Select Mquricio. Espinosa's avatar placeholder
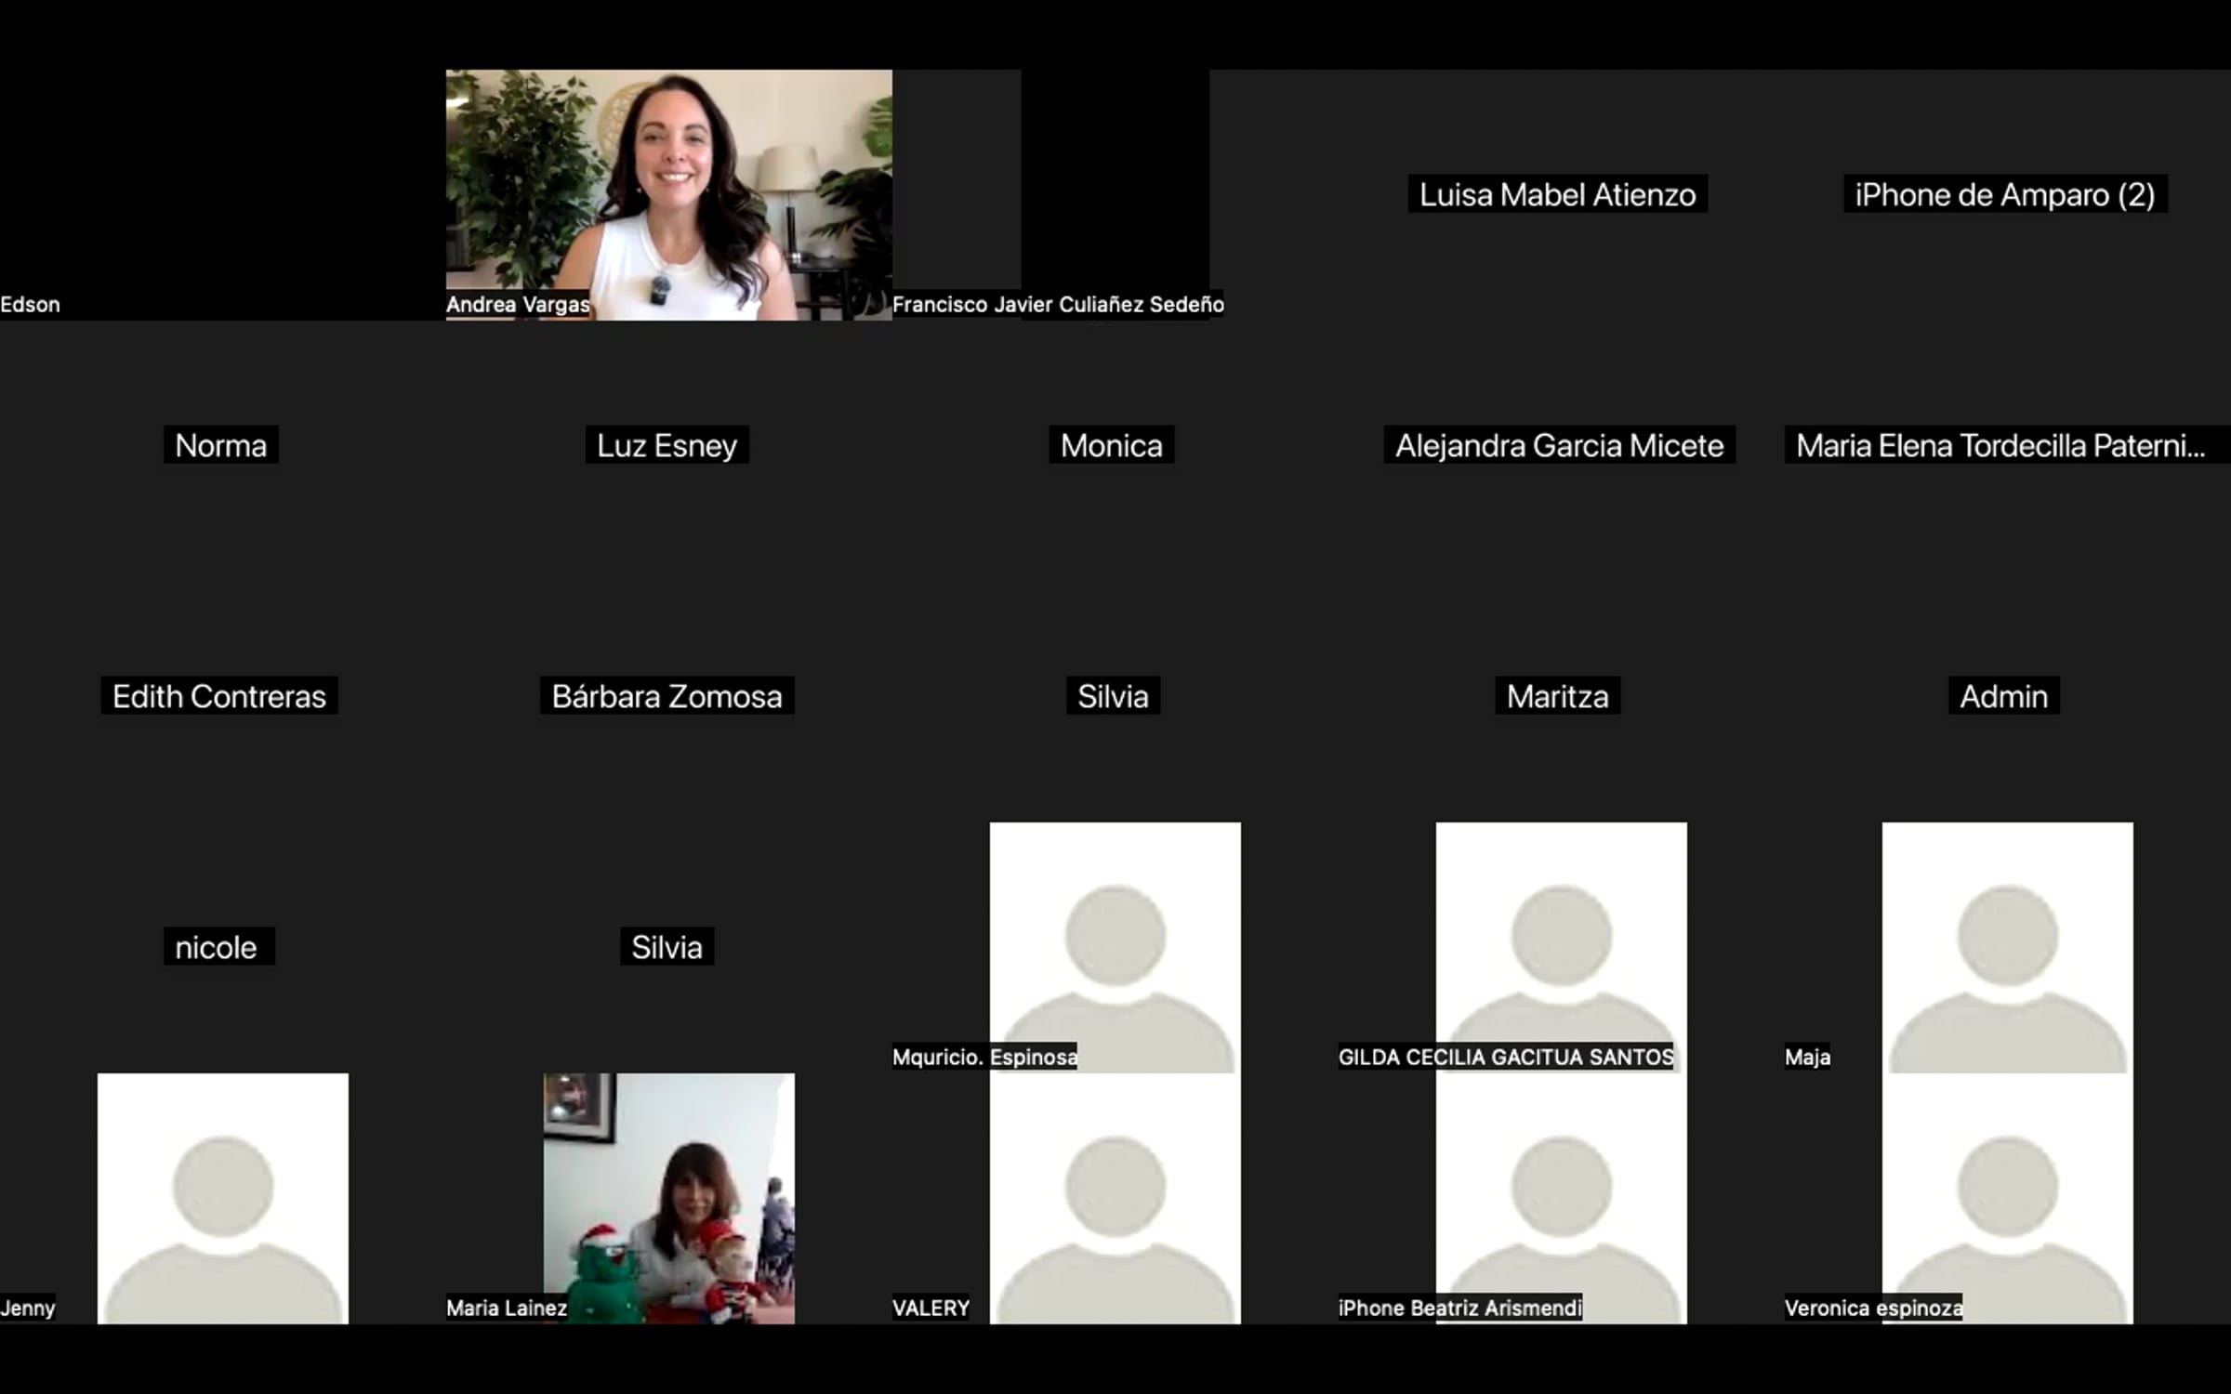The image size is (2231, 1394). pos(1115,948)
